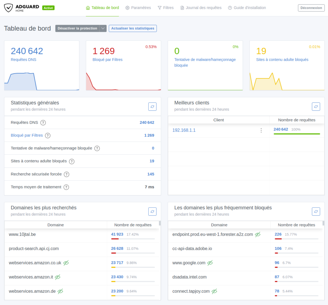This screenshot has width=328, height=305.
Task: Click the green progress bar for 192.168.1.1
Action: pos(297,134)
